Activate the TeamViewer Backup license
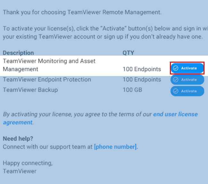 tap(187, 91)
